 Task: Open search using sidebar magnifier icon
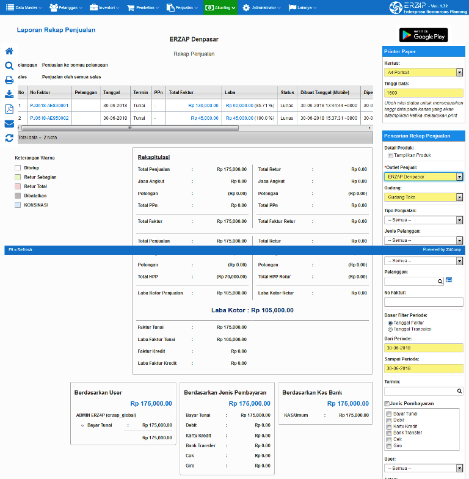point(9,66)
